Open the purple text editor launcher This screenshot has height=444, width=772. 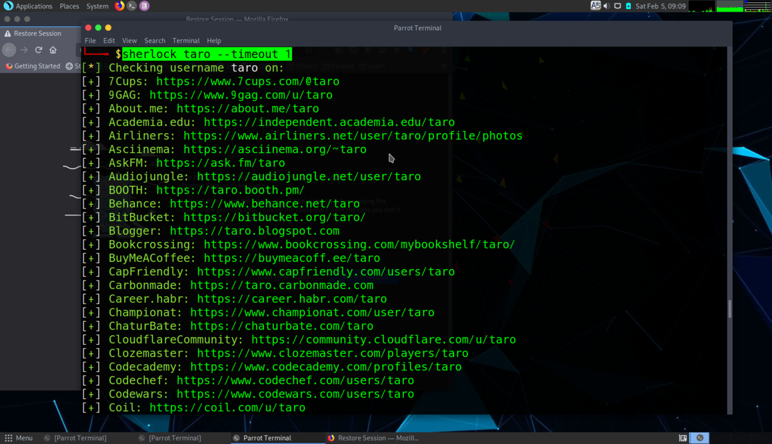pyautogui.click(x=145, y=6)
